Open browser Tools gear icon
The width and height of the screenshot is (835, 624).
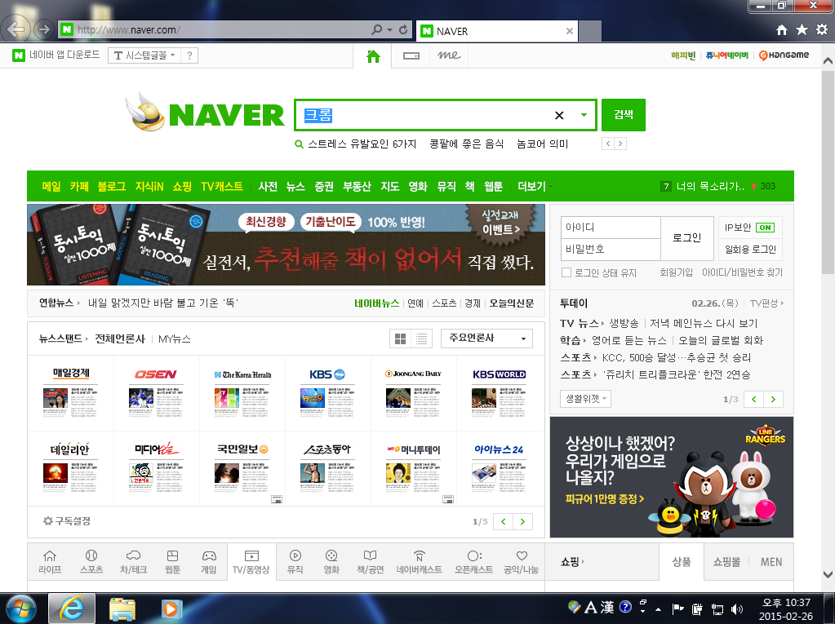coord(822,30)
